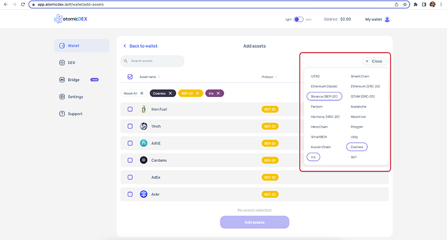447x240 pixels.
Task: Deselect Iris protocol filter in panel
Action: pyautogui.click(x=314, y=157)
